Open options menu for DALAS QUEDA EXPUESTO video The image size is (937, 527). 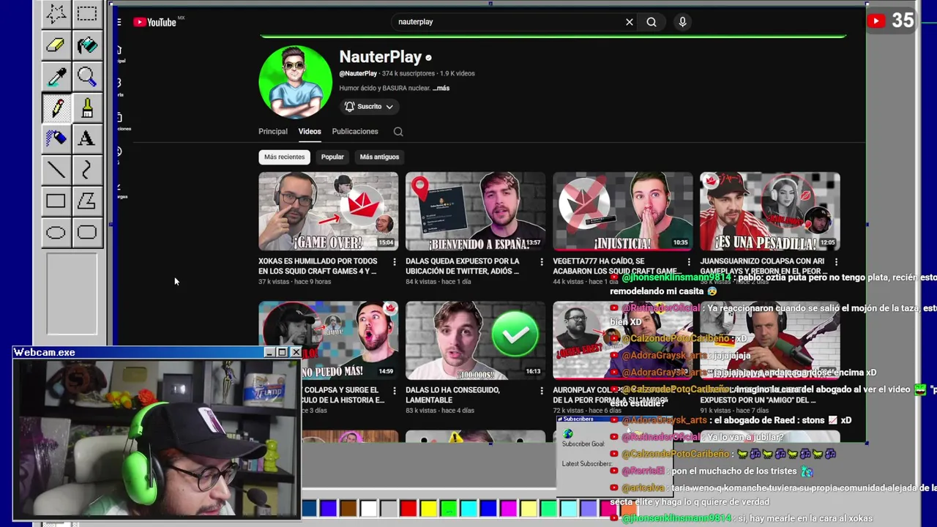(x=542, y=262)
